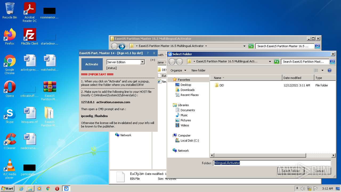The image size is (341, 192).
Task: Open Windows Explorer taskbar icon
Action: pyautogui.click(x=30, y=189)
